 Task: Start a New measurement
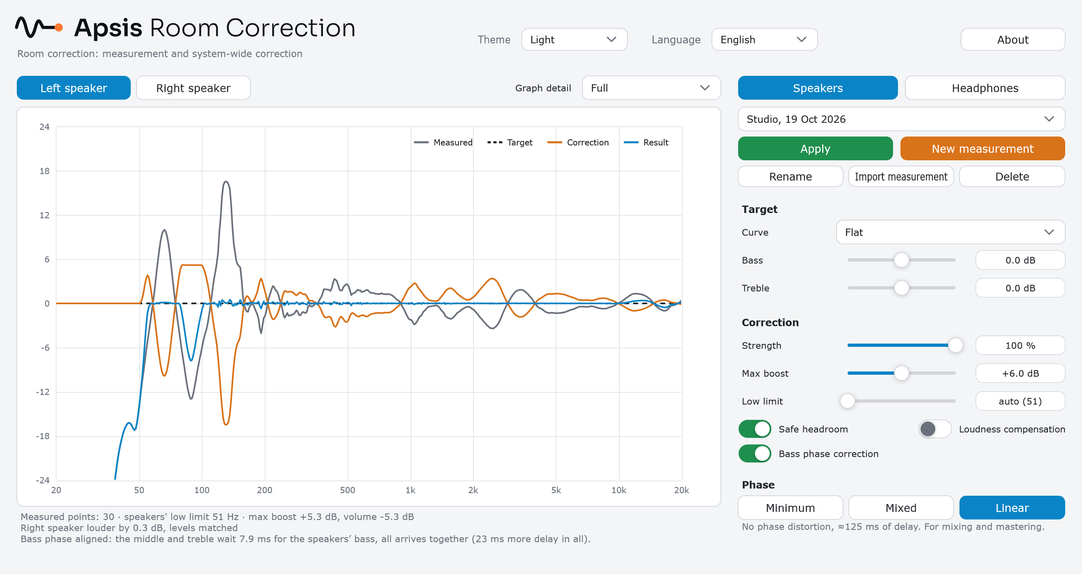pyautogui.click(x=982, y=148)
